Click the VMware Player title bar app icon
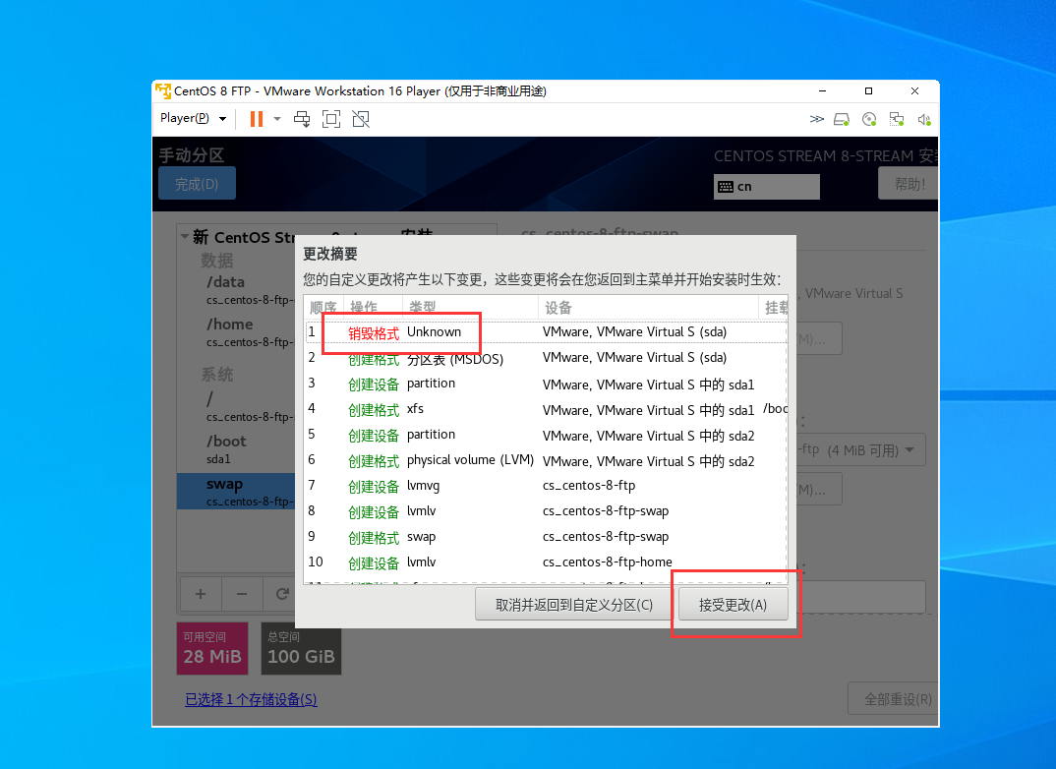 163,90
